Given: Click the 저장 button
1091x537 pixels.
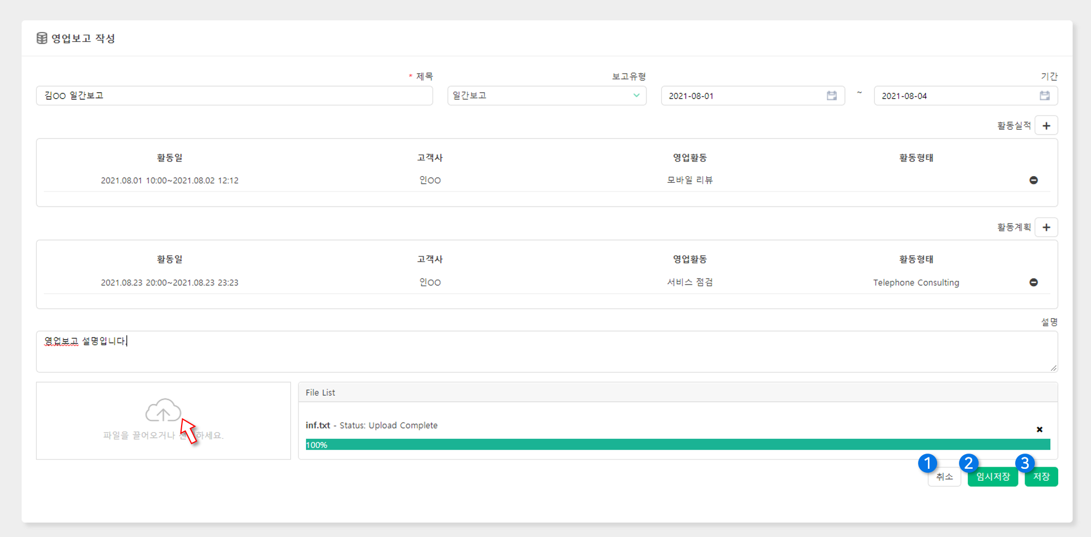Looking at the screenshot, I should [x=1041, y=477].
